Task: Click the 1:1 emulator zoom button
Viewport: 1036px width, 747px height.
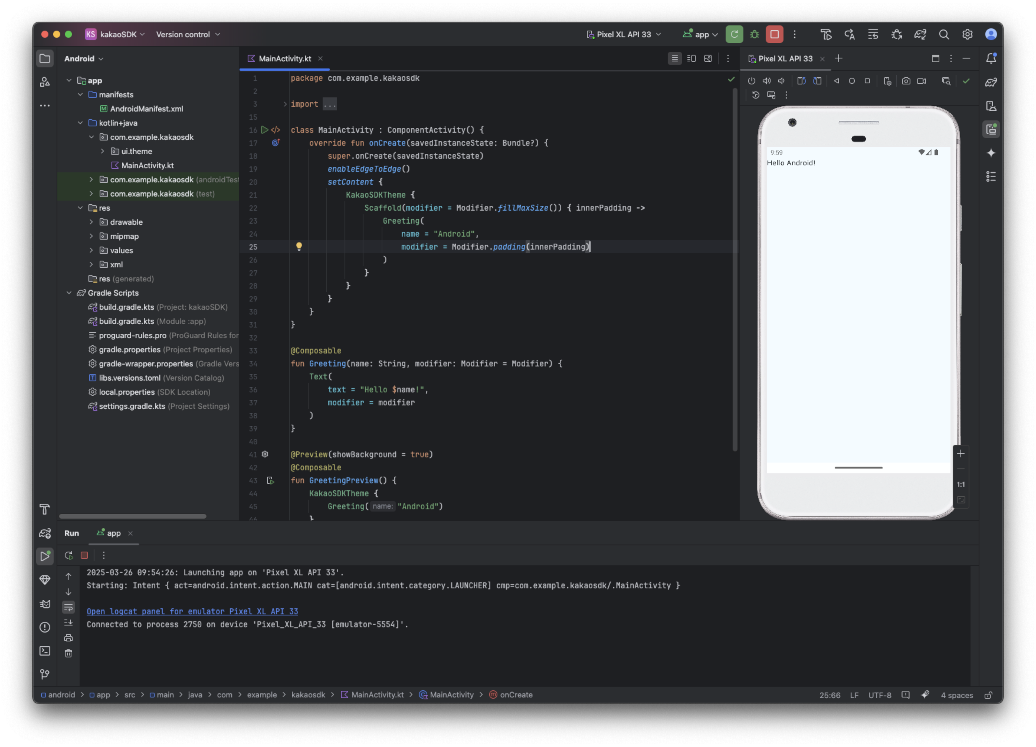Action: [960, 484]
